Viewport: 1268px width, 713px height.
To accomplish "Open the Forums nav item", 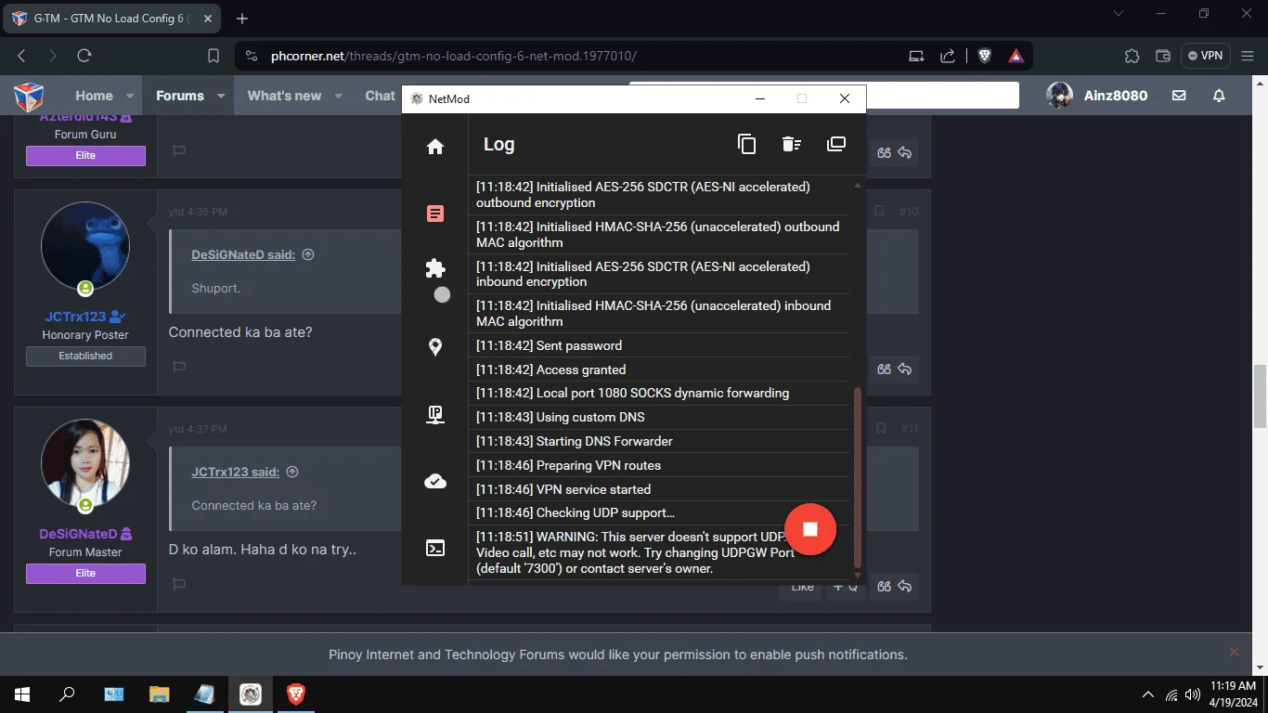I will (180, 96).
